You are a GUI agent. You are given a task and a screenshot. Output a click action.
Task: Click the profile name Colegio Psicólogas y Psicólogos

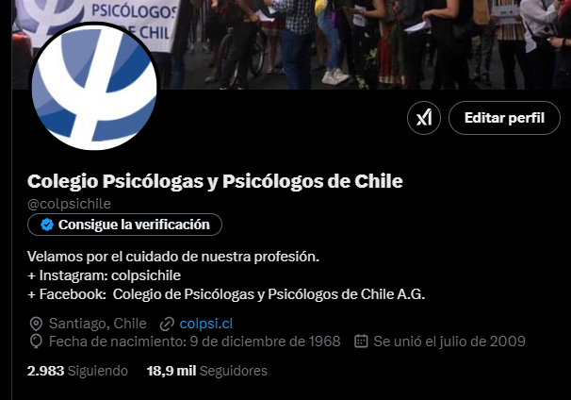(215, 181)
